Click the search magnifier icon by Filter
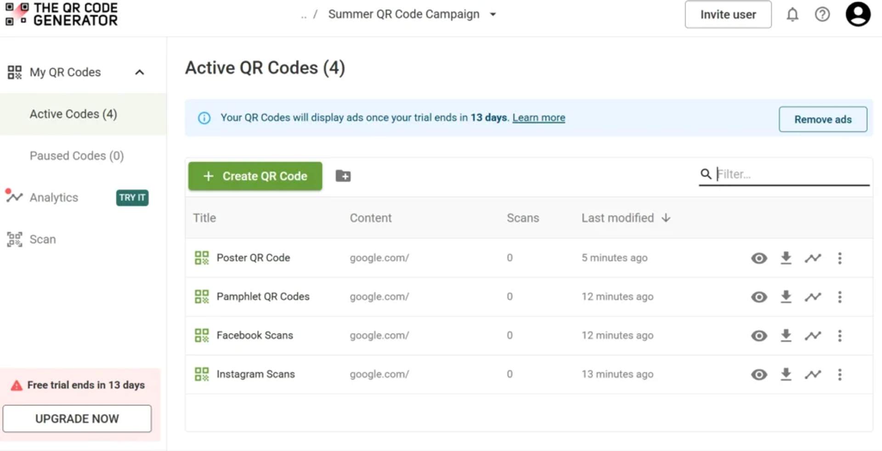 point(706,174)
